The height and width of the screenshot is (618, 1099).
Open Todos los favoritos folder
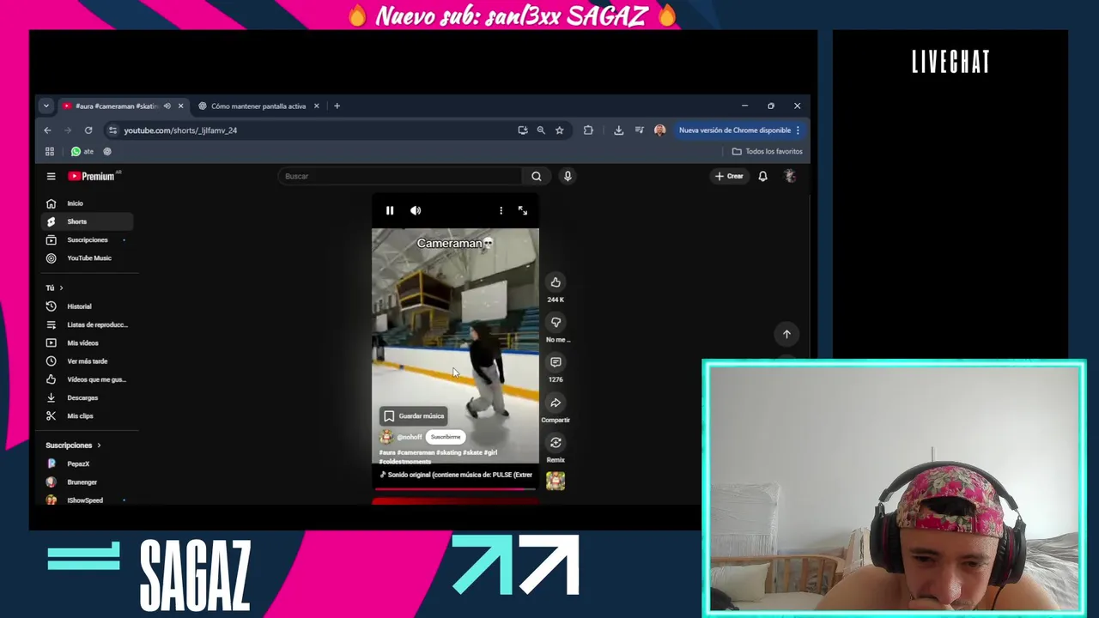pyautogui.click(x=767, y=151)
